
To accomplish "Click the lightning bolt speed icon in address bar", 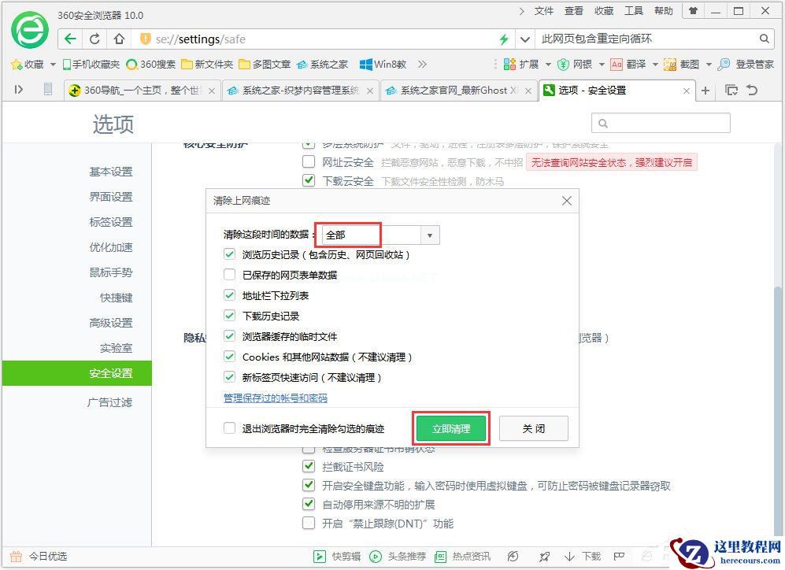I will pos(504,38).
